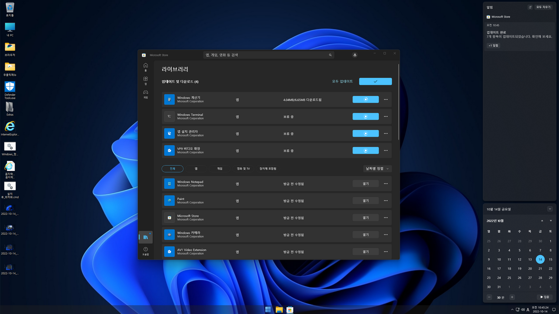Select DefenderTools.exe desktop icon
The height and width of the screenshot is (314, 559).
pos(10,91)
